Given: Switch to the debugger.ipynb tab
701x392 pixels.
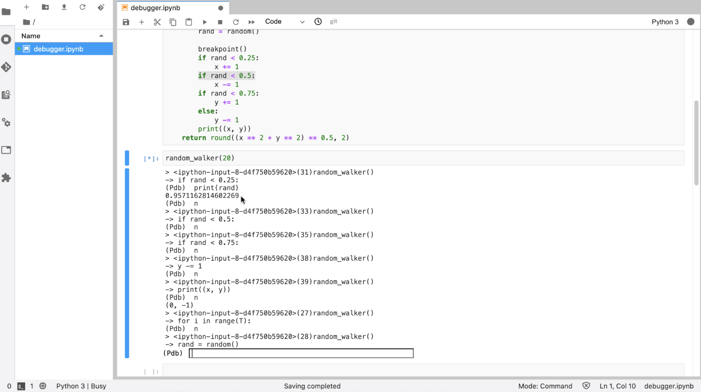Looking at the screenshot, I should (x=155, y=8).
